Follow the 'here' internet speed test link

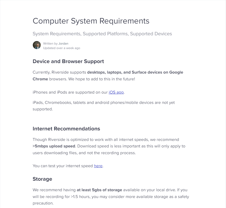click(x=98, y=166)
